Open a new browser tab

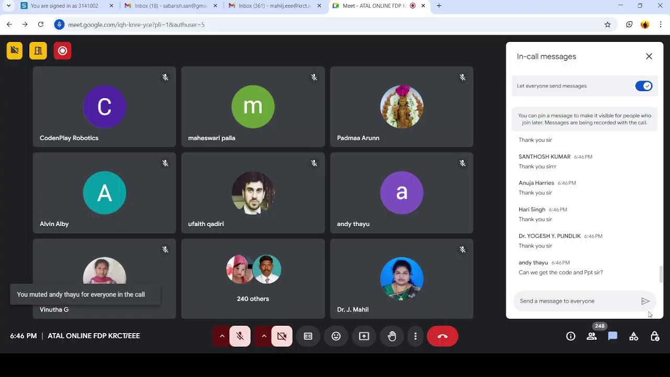click(x=439, y=6)
